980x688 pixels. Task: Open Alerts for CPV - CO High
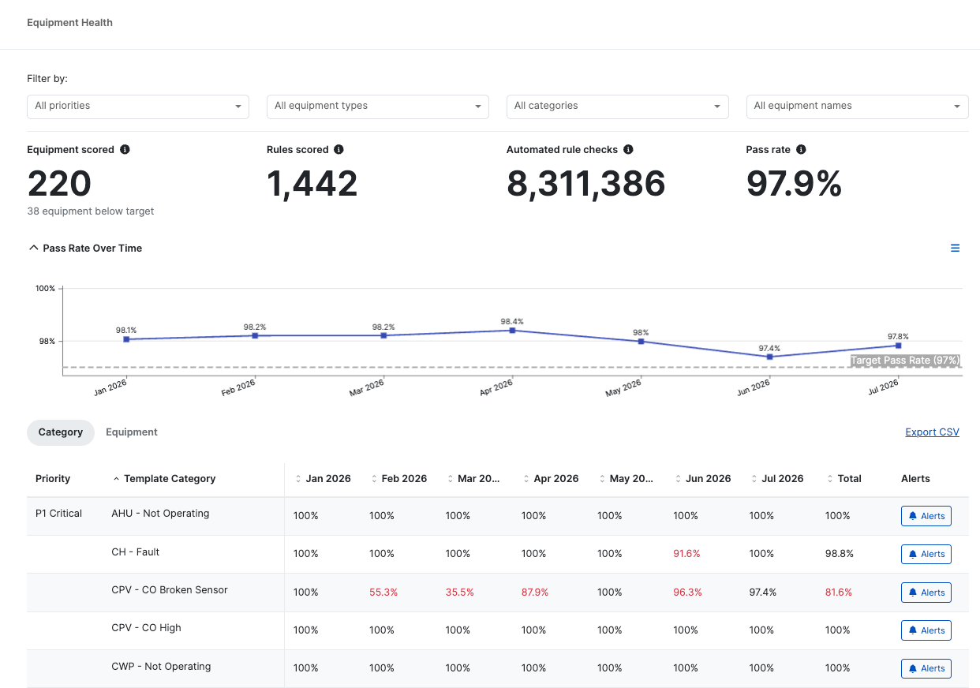tap(926, 630)
